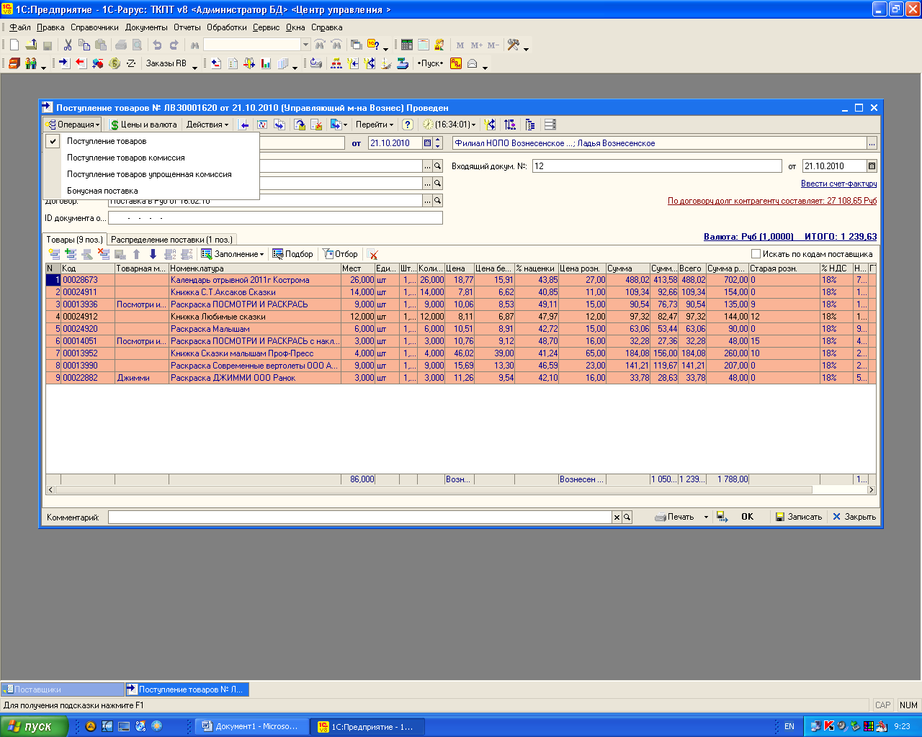Open the Документы menu
Viewport: 922px width, 737px height.
click(x=146, y=27)
